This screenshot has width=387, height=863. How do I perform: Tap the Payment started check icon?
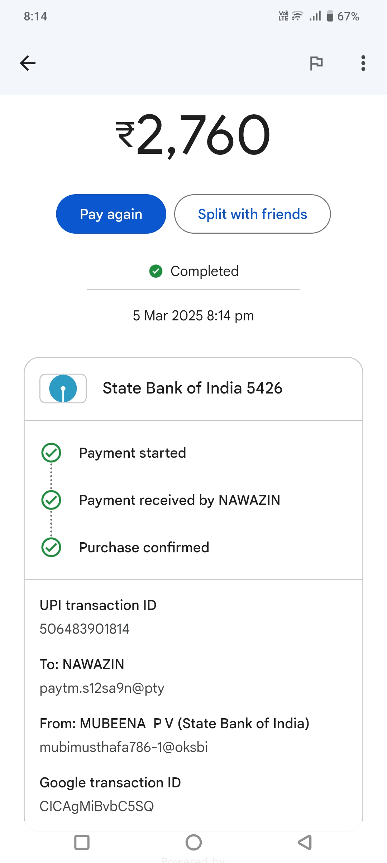pos(51,453)
